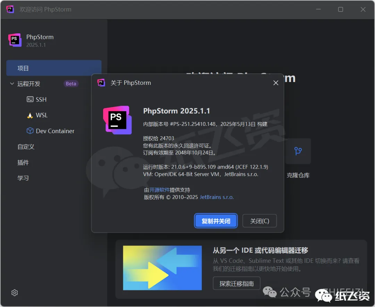Click the 版权所有 © 2010–2025 text
This screenshot has height=307, width=375.
tap(171, 197)
